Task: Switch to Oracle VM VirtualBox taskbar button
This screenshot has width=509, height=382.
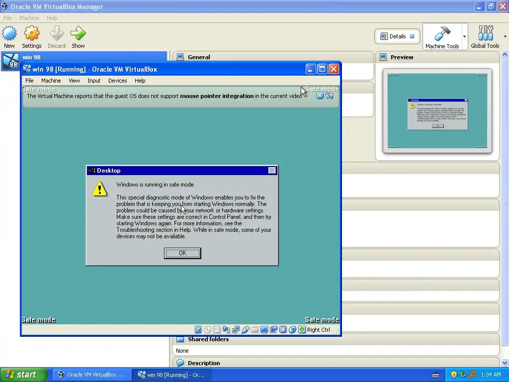Action: [x=92, y=375]
